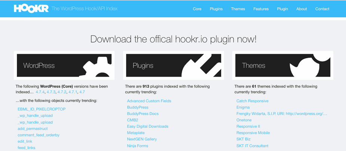Click the WordPress banner image
This screenshot has height=151, width=346.
click(x=64, y=65)
